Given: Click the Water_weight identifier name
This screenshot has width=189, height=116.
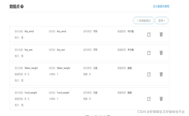Looking at the screenshot, I should pos(64,68).
